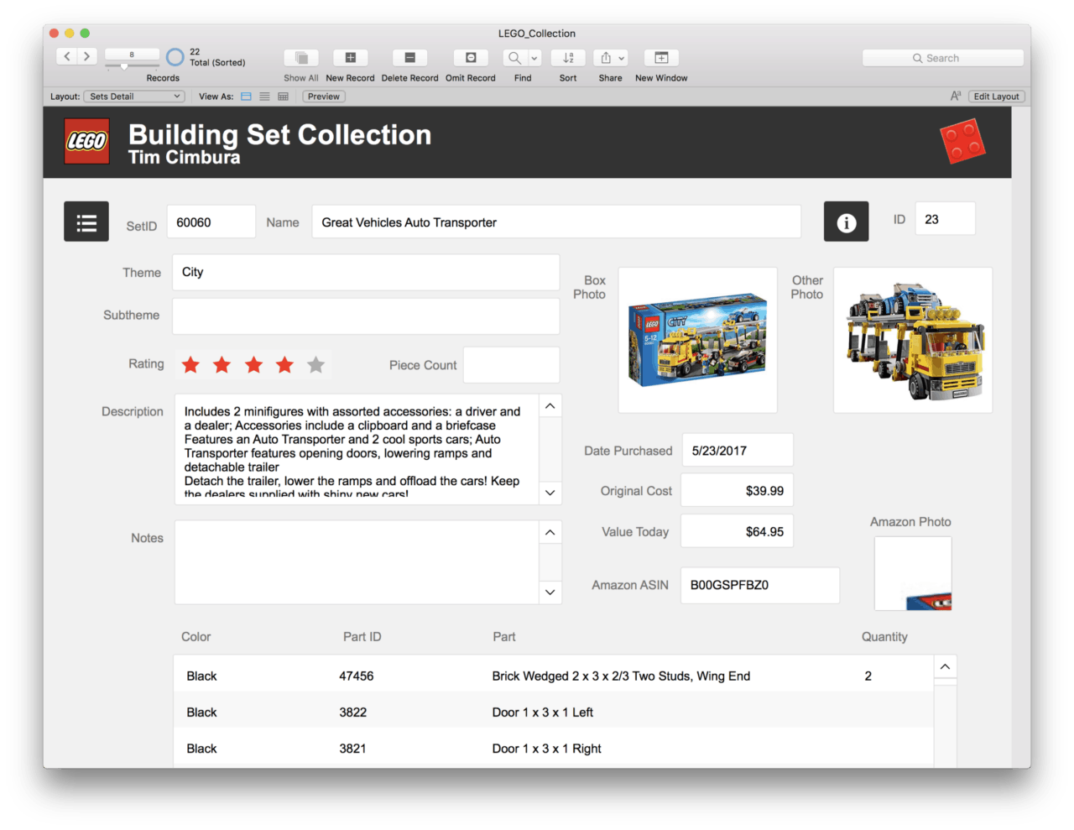This screenshot has height=830, width=1074.
Task: Switch to Table view mode
Action: click(x=284, y=97)
